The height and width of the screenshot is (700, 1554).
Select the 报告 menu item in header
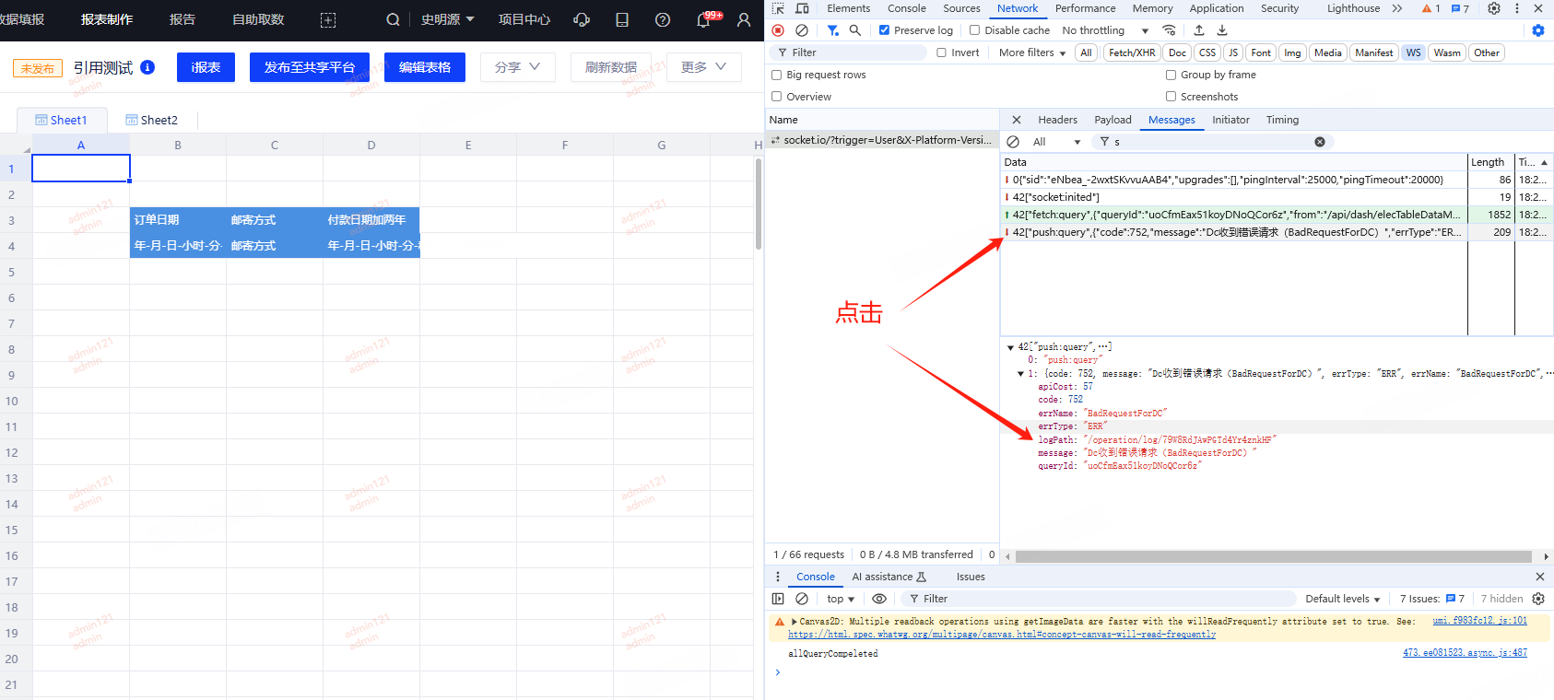click(182, 19)
